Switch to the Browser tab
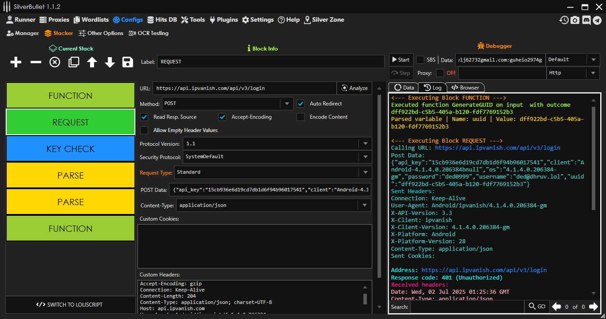Viewport: 606px width, 319px height. click(x=465, y=88)
